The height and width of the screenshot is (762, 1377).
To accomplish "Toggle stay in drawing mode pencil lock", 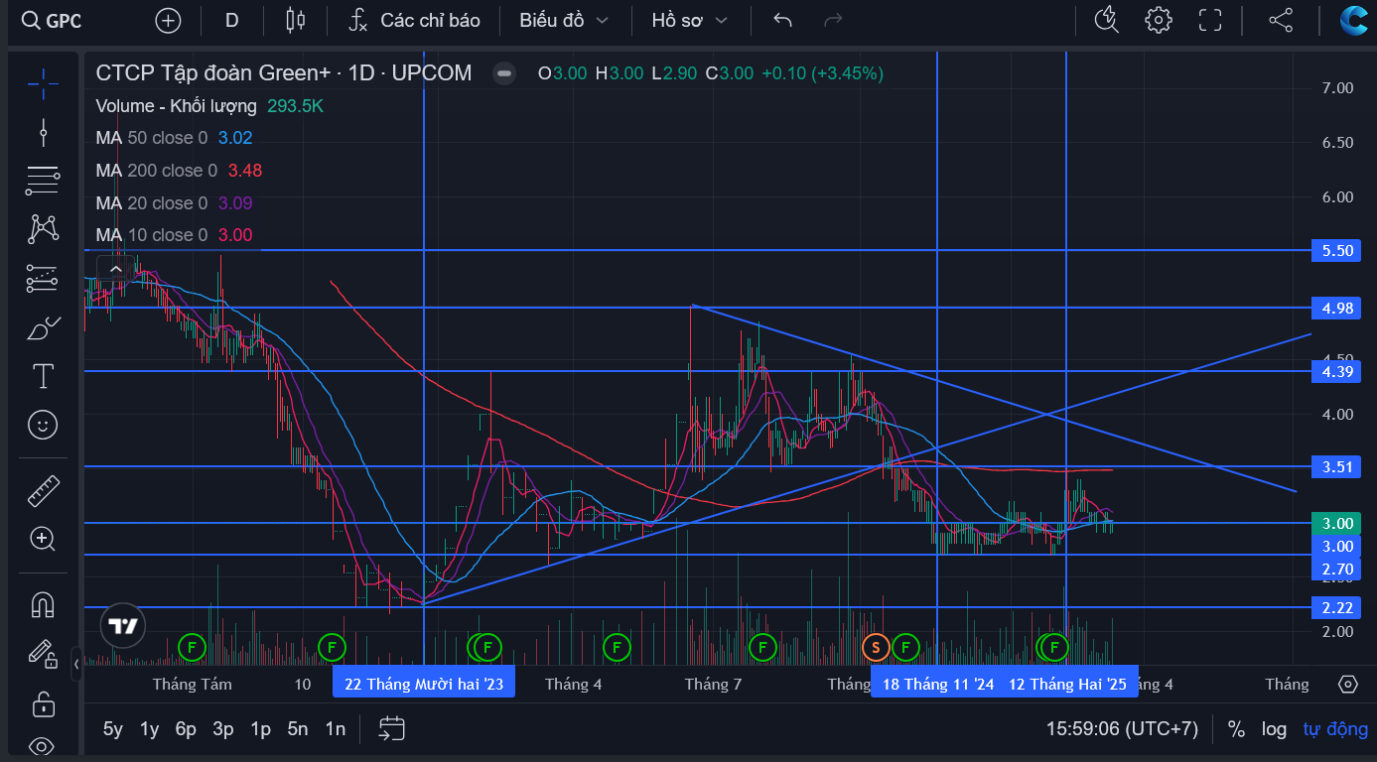I will coord(43,653).
